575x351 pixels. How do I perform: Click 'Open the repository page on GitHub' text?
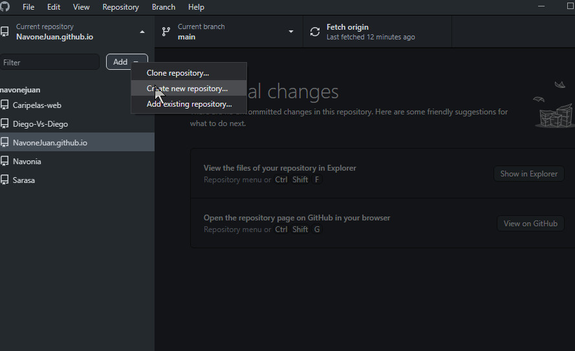[x=297, y=218]
